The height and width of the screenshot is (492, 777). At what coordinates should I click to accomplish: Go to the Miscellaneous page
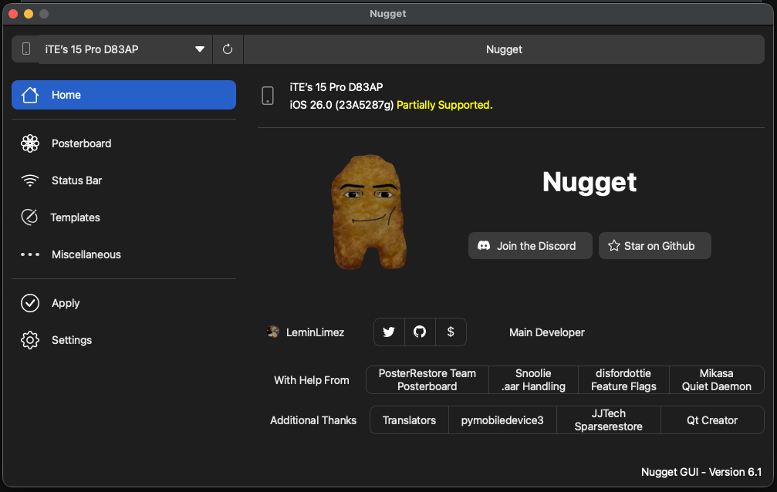[x=124, y=254]
